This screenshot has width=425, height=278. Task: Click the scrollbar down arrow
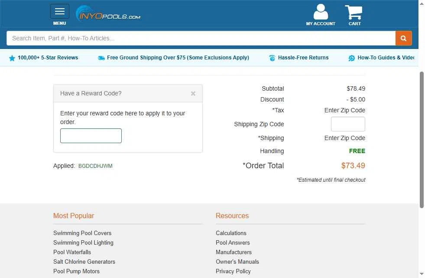click(422, 274)
